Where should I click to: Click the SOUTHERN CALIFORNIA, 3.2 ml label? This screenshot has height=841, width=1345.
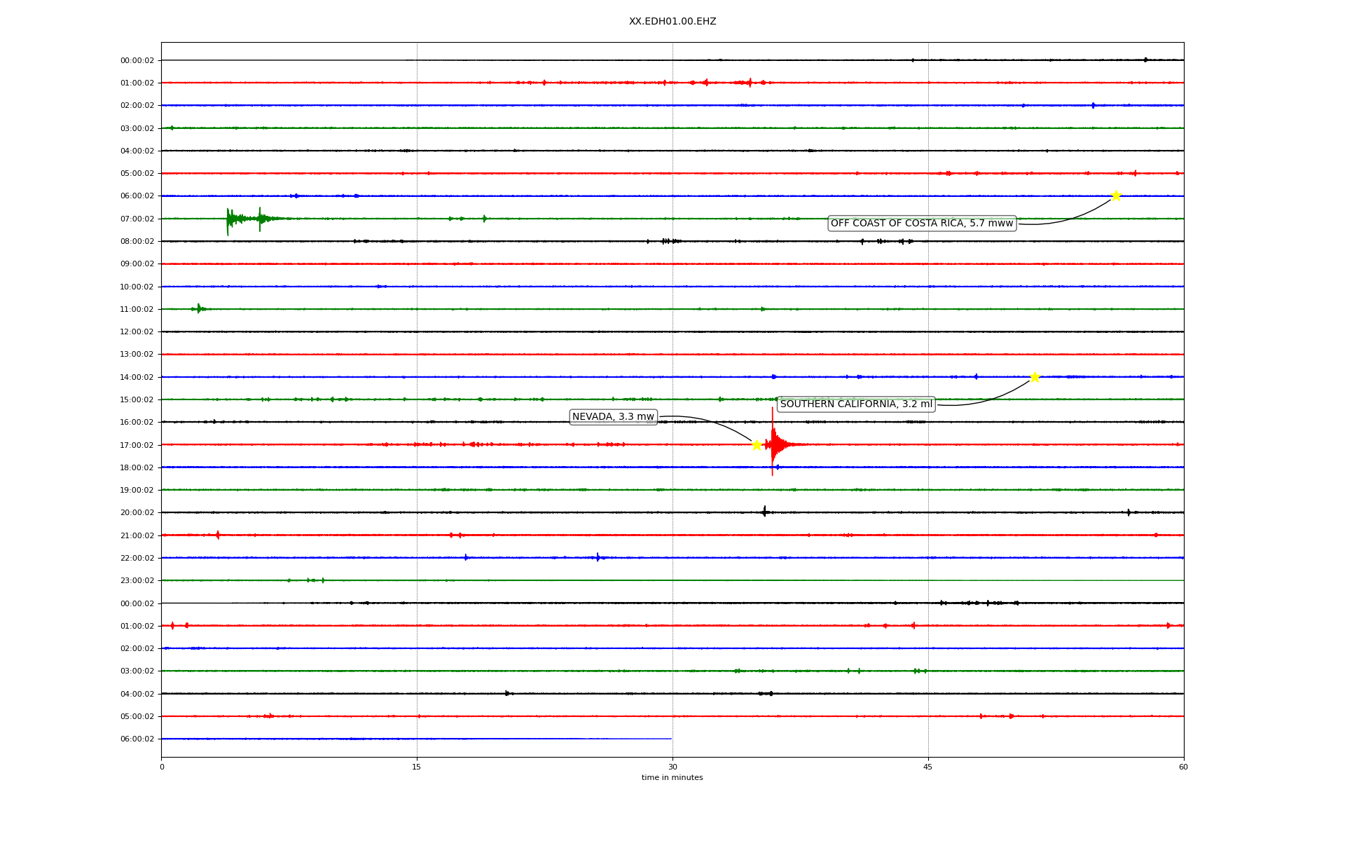point(856,404)
